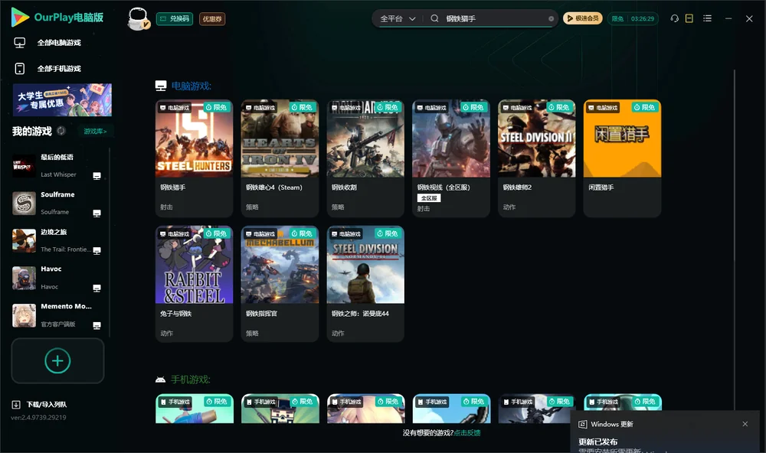Viewport: 766px width, 453px height.
Task: Open the list menu icon in title bar
Action: tap(707, 18)
